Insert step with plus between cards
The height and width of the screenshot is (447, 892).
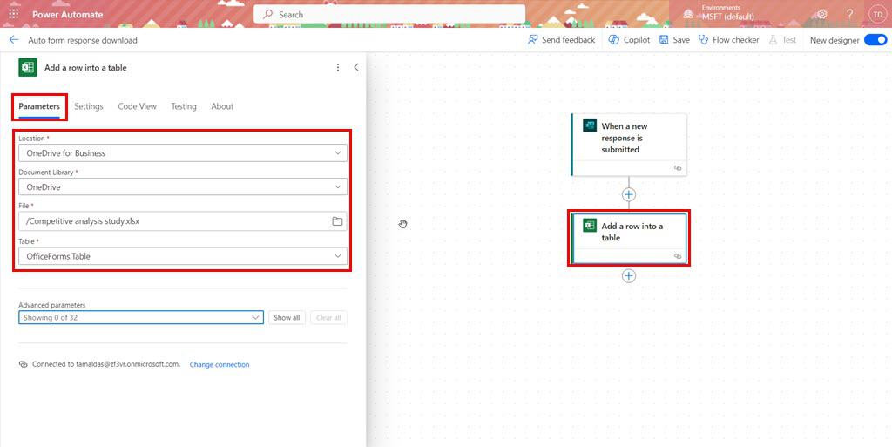point(629,194)
